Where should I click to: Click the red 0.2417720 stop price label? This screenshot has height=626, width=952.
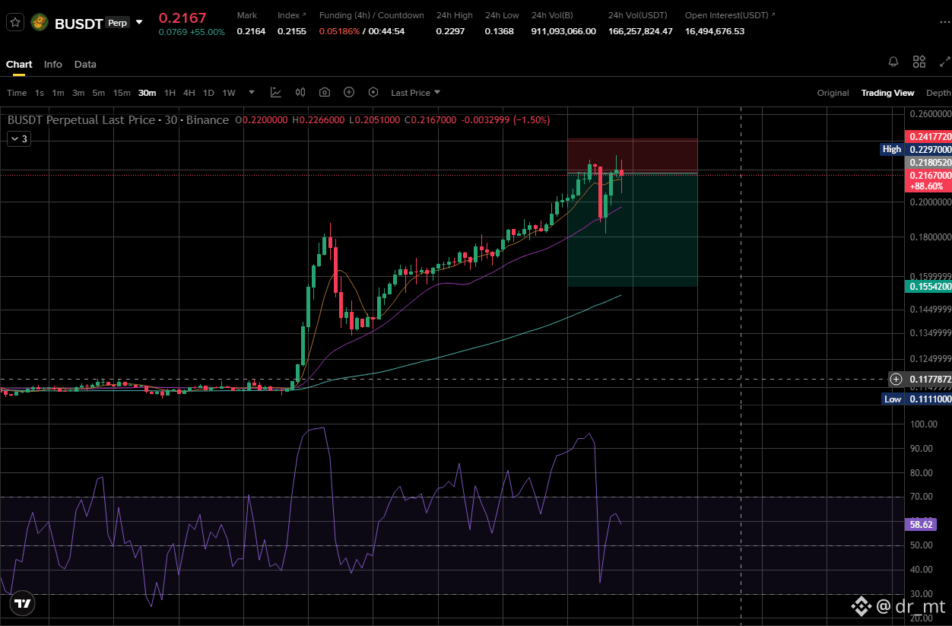(x=929, y=136)
